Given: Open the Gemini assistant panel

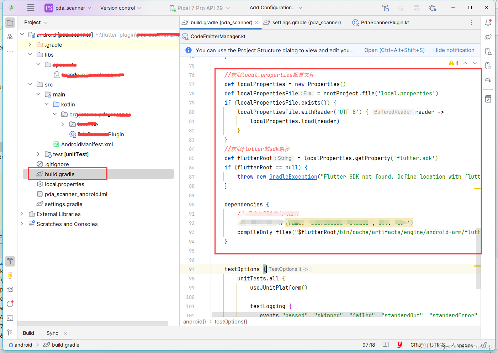Looking at the screenshot, I should click(x=488, y=80).
